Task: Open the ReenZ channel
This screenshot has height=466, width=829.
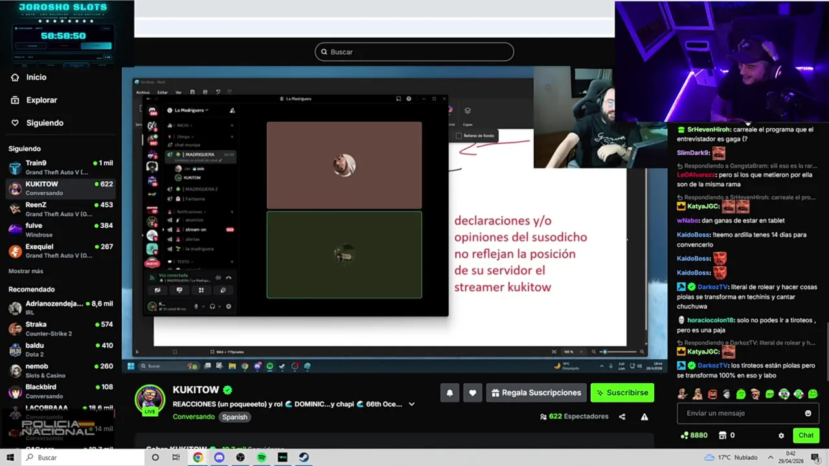Action: [x=60, y=209]
